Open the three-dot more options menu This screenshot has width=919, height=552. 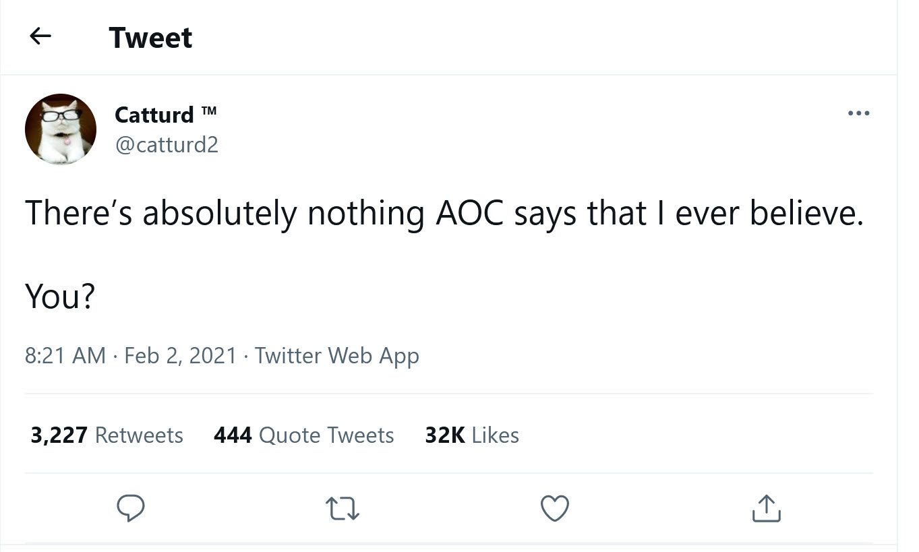click(858, 113)
